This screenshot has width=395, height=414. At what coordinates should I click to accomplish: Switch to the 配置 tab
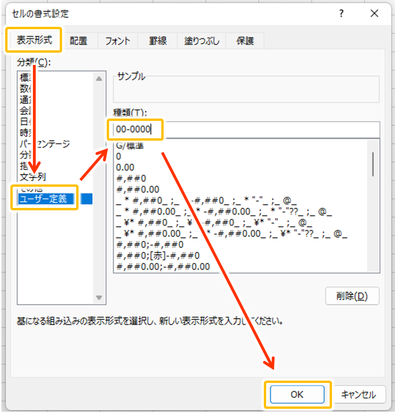79,41
